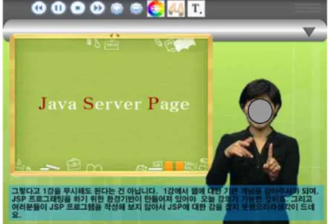
Task: Toggle the sign language hands icon
Action: [176, 8]
